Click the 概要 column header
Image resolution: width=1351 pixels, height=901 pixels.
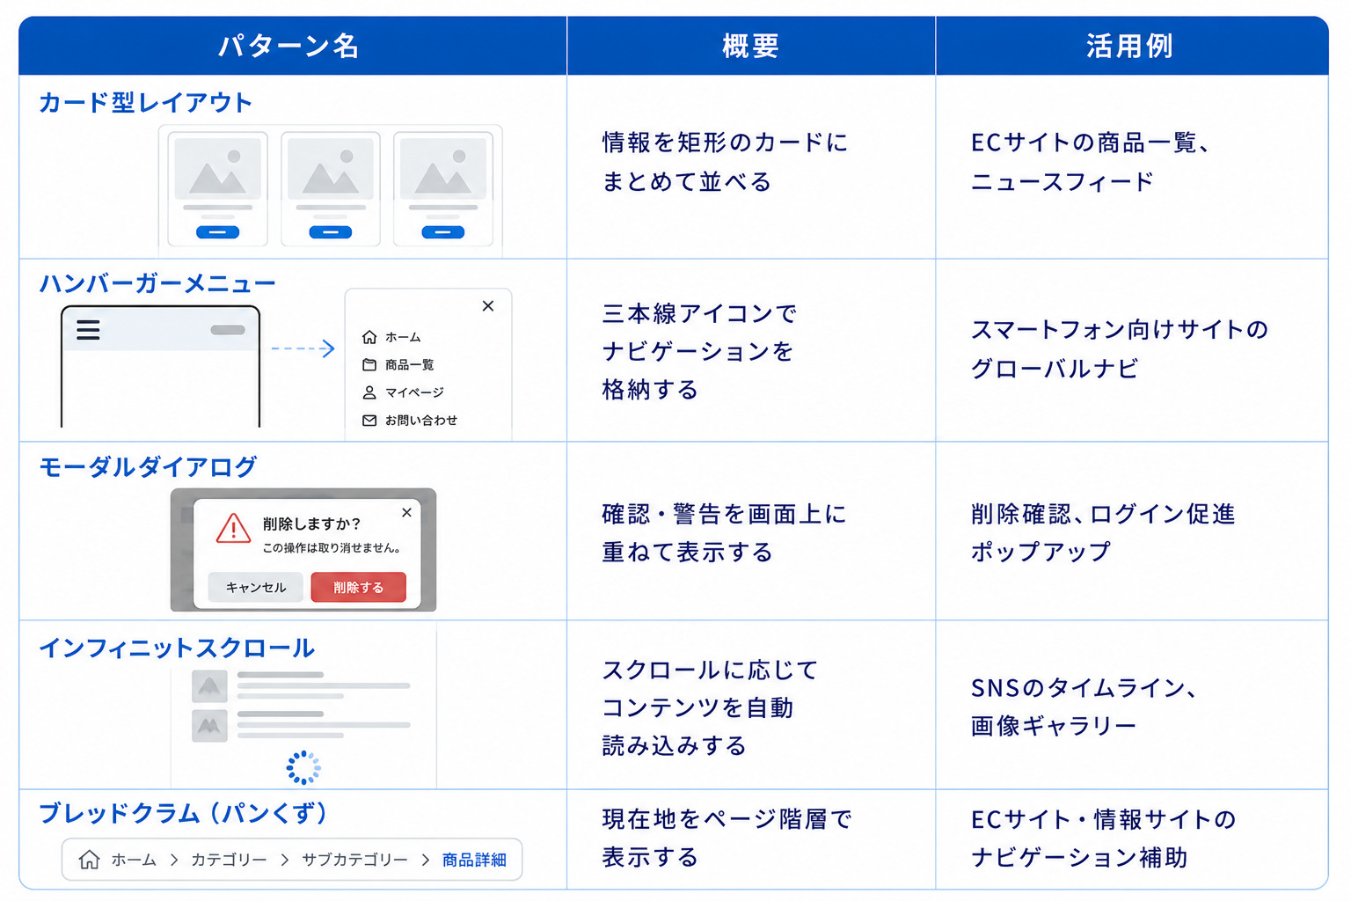click(x=751, y=46)
